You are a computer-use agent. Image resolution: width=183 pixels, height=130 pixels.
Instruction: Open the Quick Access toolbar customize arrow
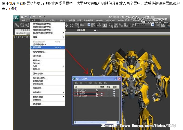pyautogui.click(x=45, y=17)
